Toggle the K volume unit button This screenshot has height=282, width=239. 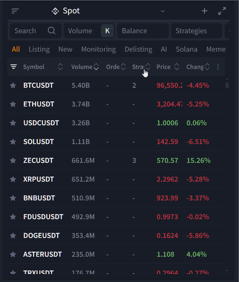click(107, 31)
